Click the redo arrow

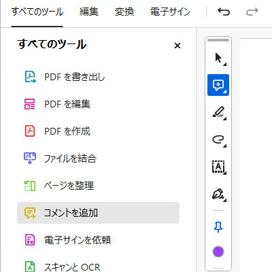point(252,12)
